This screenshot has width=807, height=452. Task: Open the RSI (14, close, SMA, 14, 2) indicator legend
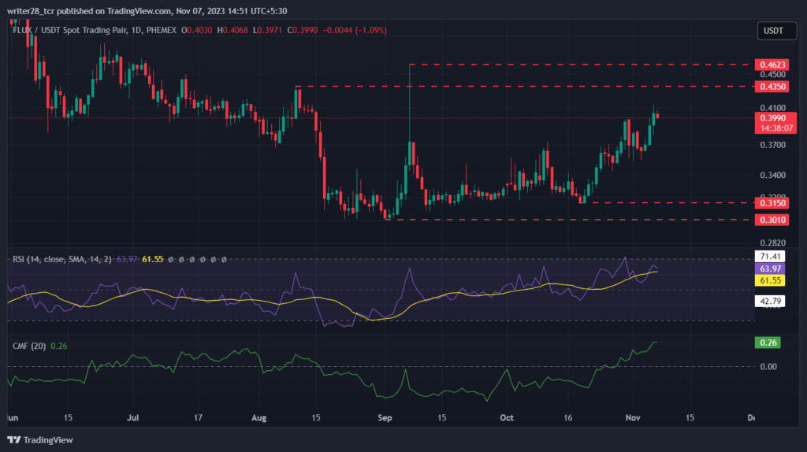point(62,260)
